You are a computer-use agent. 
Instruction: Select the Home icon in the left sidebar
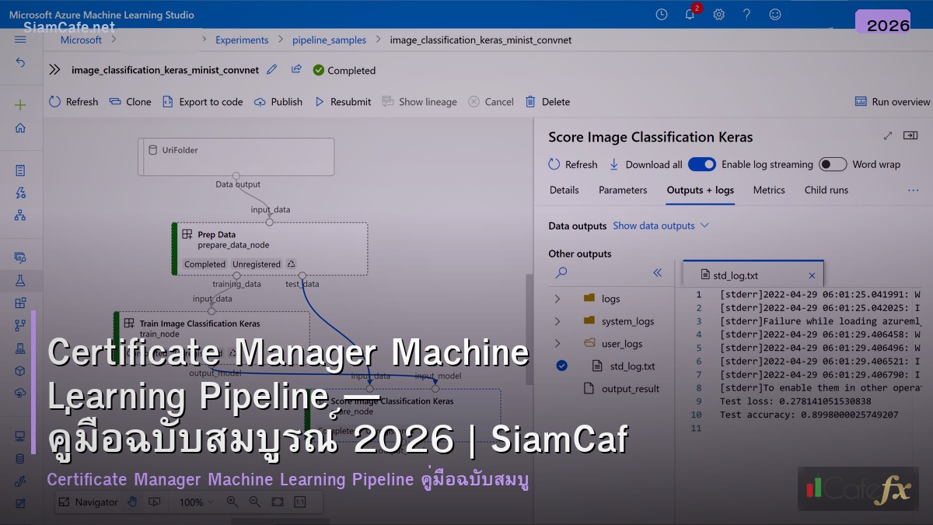[x=21, y=129]
